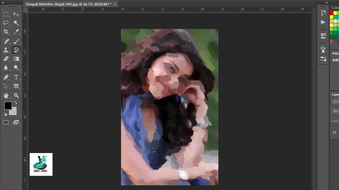Expand the tools panel using double arrows

pos(3,2)
